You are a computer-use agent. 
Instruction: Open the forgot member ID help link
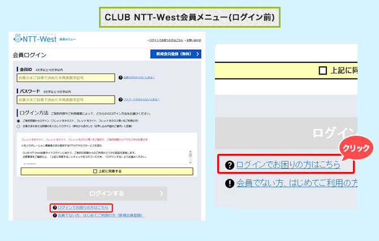(x=139, y=78)
